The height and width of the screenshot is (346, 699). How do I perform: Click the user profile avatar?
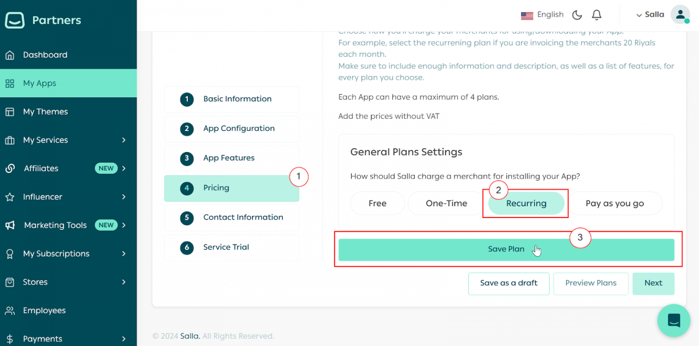[680, 15]
